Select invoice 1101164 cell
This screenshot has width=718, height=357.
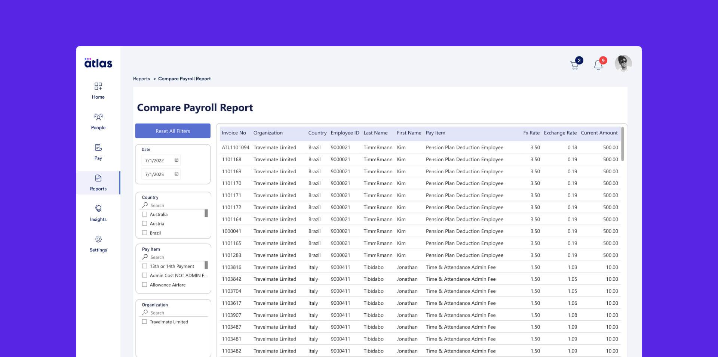tap(231, 219)
